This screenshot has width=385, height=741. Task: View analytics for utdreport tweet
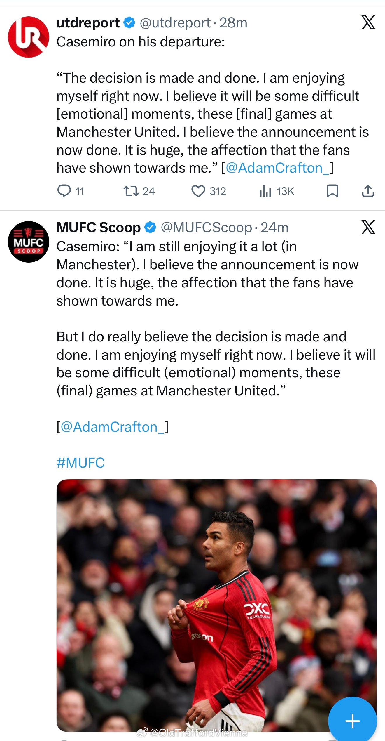[x=265, y=191]
